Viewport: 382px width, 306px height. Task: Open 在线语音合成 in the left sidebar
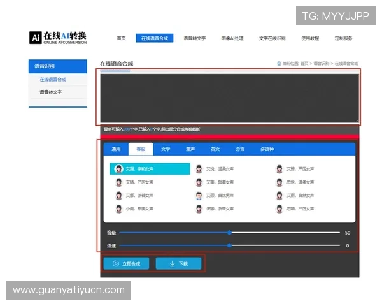coord(53,79)
